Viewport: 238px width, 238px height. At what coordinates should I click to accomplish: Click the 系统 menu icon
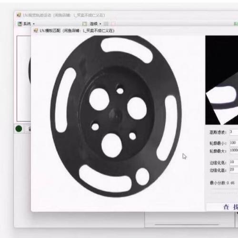click(20, 24)
